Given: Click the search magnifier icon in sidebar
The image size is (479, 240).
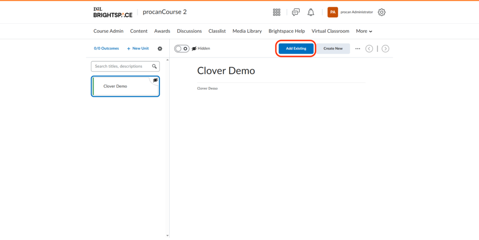Looking at the screenshot, I should (x=154, y=66).
